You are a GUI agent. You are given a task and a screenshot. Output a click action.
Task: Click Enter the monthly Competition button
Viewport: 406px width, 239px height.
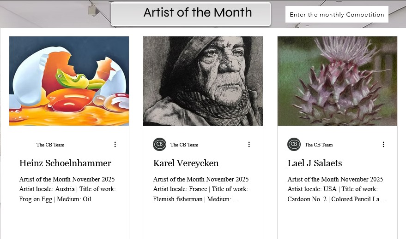337,15
